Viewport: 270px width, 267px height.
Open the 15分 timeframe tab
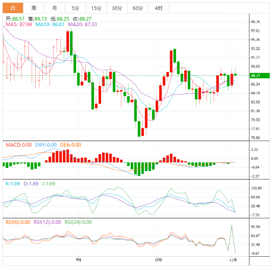[96, 8]
